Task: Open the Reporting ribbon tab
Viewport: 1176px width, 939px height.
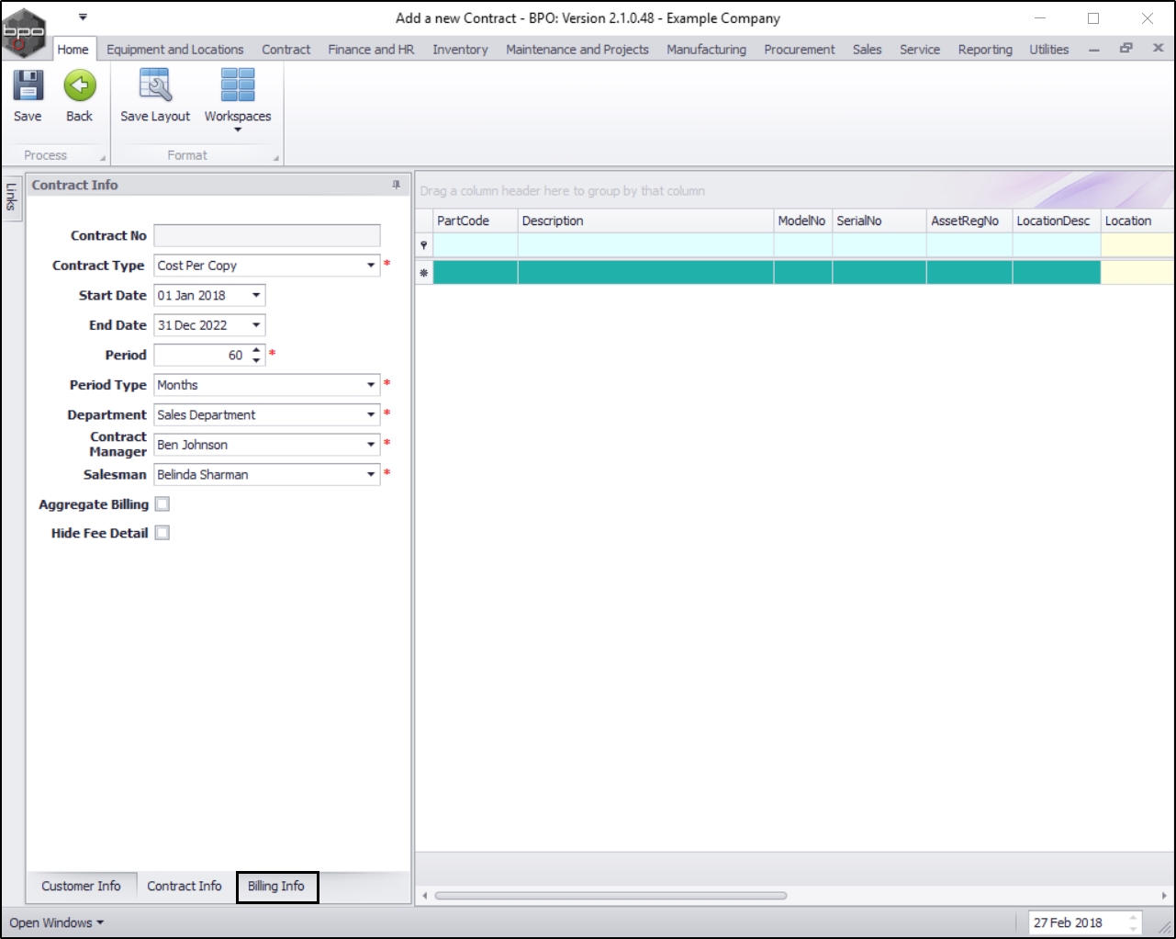Action: pos(986,50)
